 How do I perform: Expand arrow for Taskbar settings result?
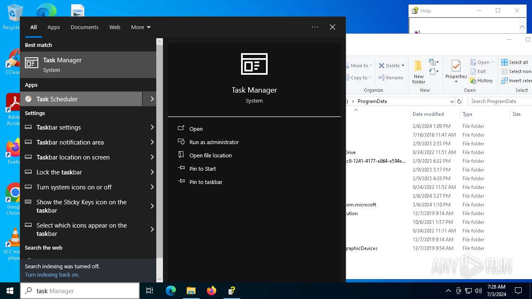(x=152, y=127)
